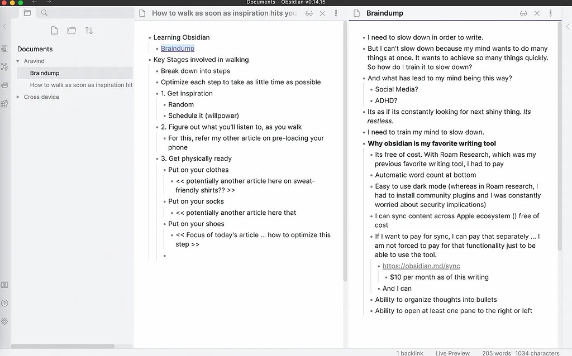Change file sort order with the arrows icon
Image resolution: width=572 pixels, height=356 pixels.
(88, 30)
